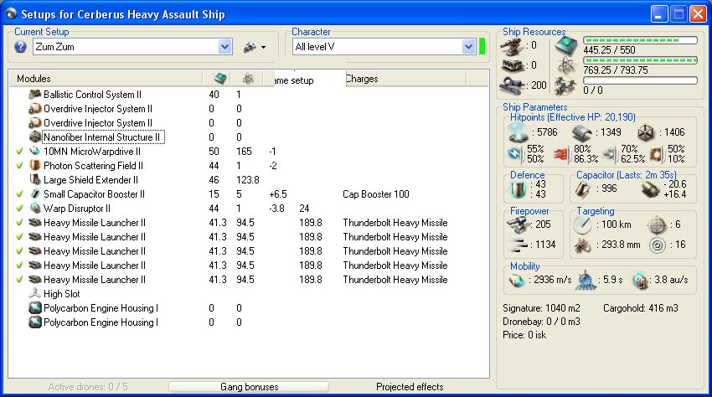Open Gang bonuses

tap(249, 387)
